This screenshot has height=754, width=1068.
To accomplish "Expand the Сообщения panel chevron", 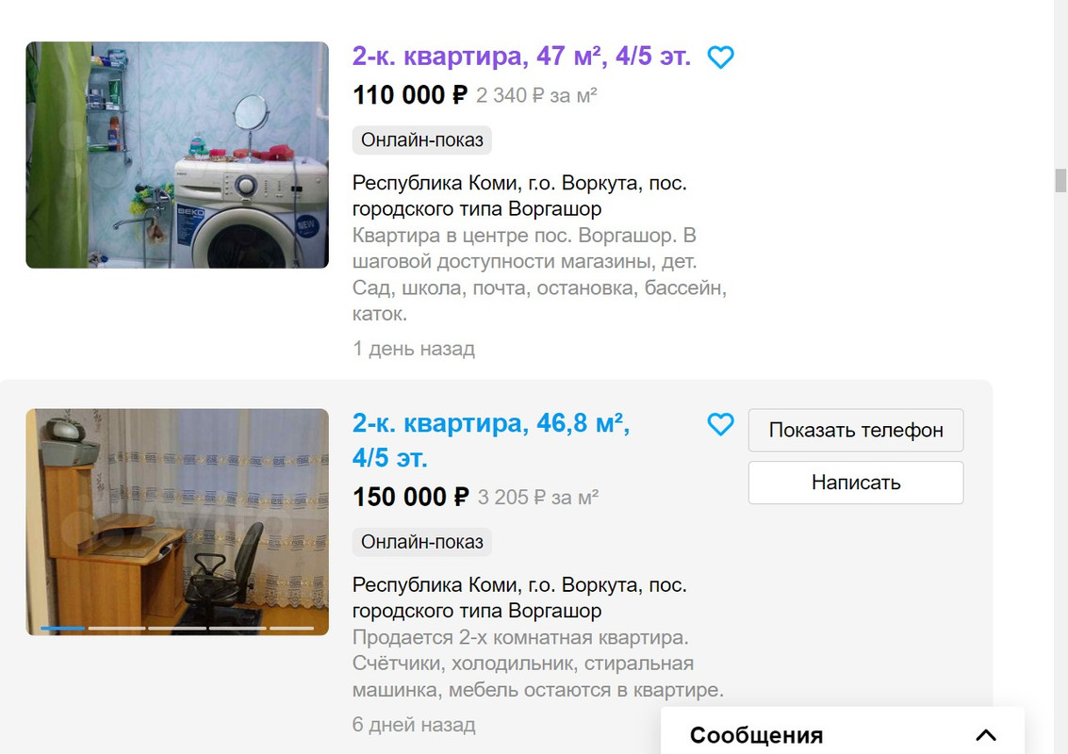I will coord(986,735).
